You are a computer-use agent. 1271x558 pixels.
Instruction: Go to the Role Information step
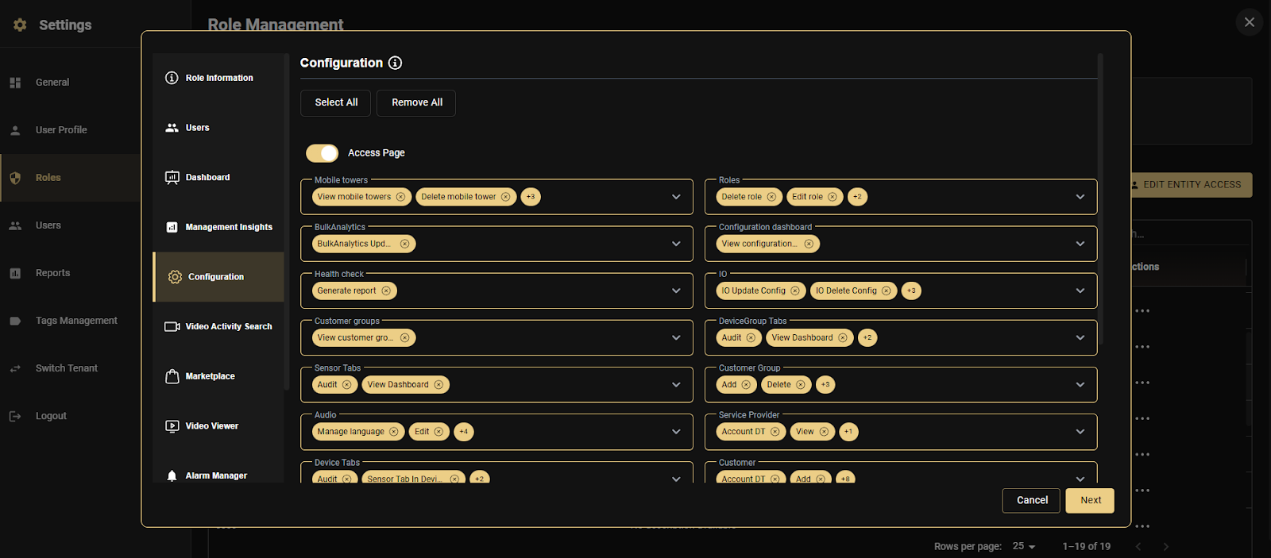(218, 78)
